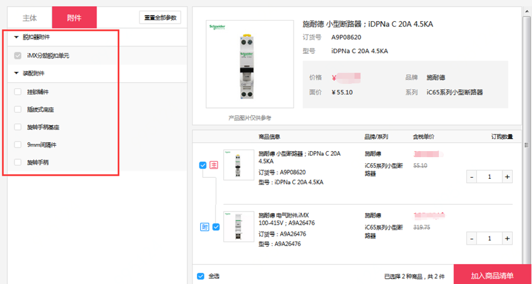Click order number A9P08620 in product header
The image size is (532, 284).
347,37
